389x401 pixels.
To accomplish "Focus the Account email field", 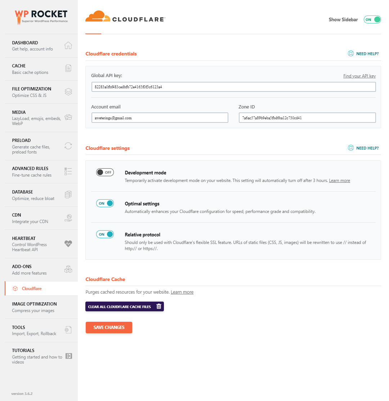I will pos(160,118).
